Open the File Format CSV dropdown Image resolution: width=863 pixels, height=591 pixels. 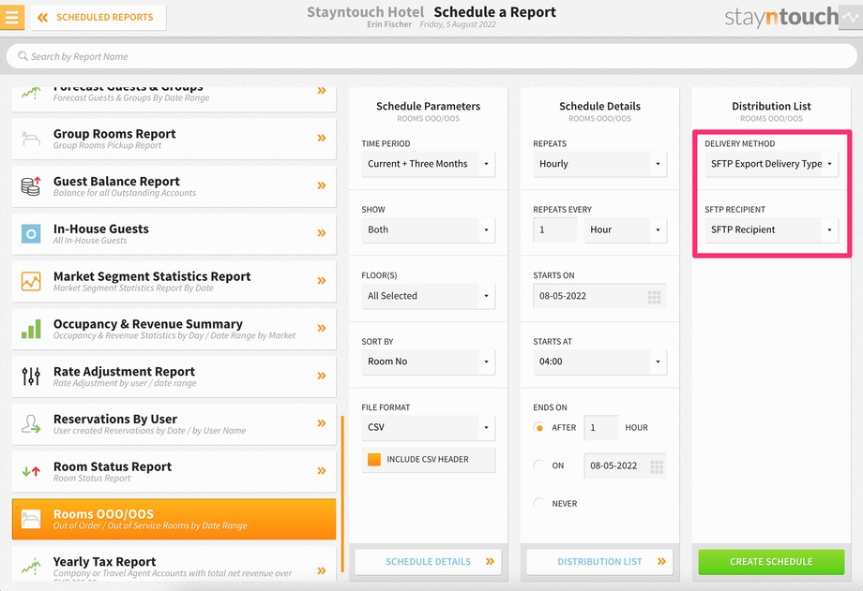click(428, 428)
